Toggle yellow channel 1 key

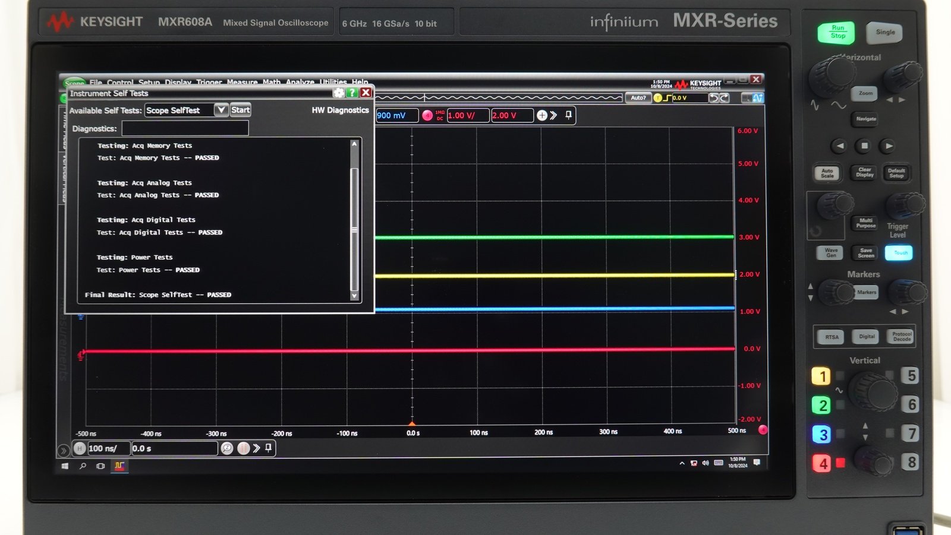coord(821,376)
